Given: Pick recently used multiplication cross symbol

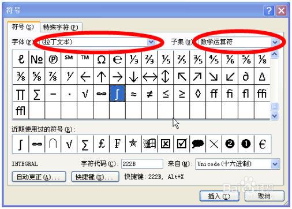Looking at the screenshot, I should click(x=214, y=144).
